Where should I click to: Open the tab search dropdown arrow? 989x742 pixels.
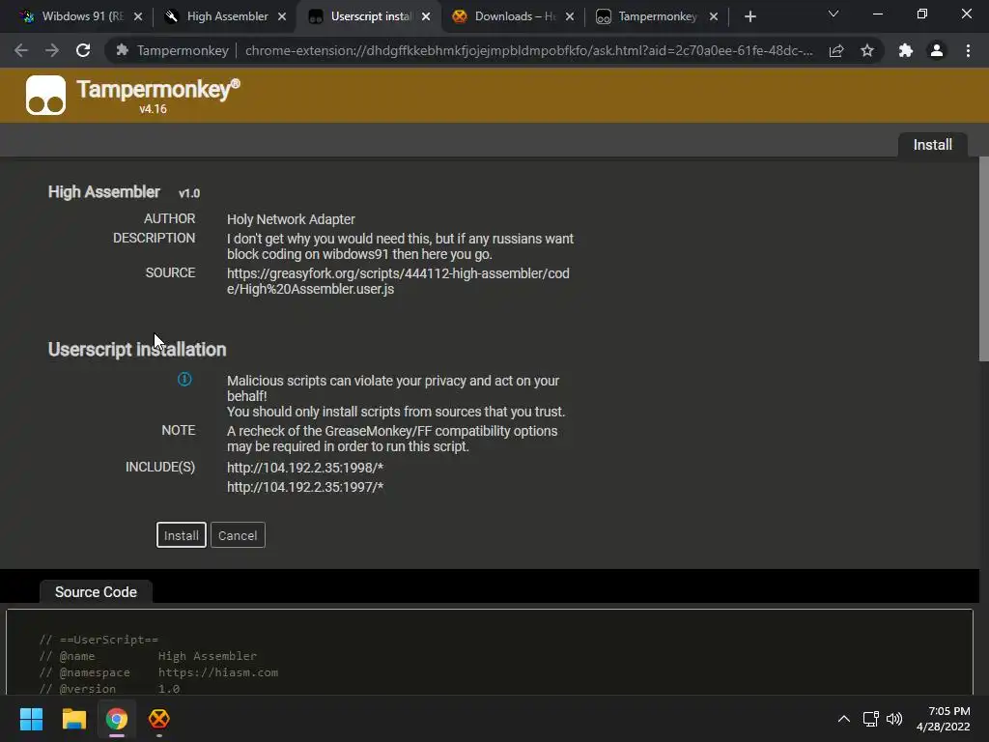point(834,14)
